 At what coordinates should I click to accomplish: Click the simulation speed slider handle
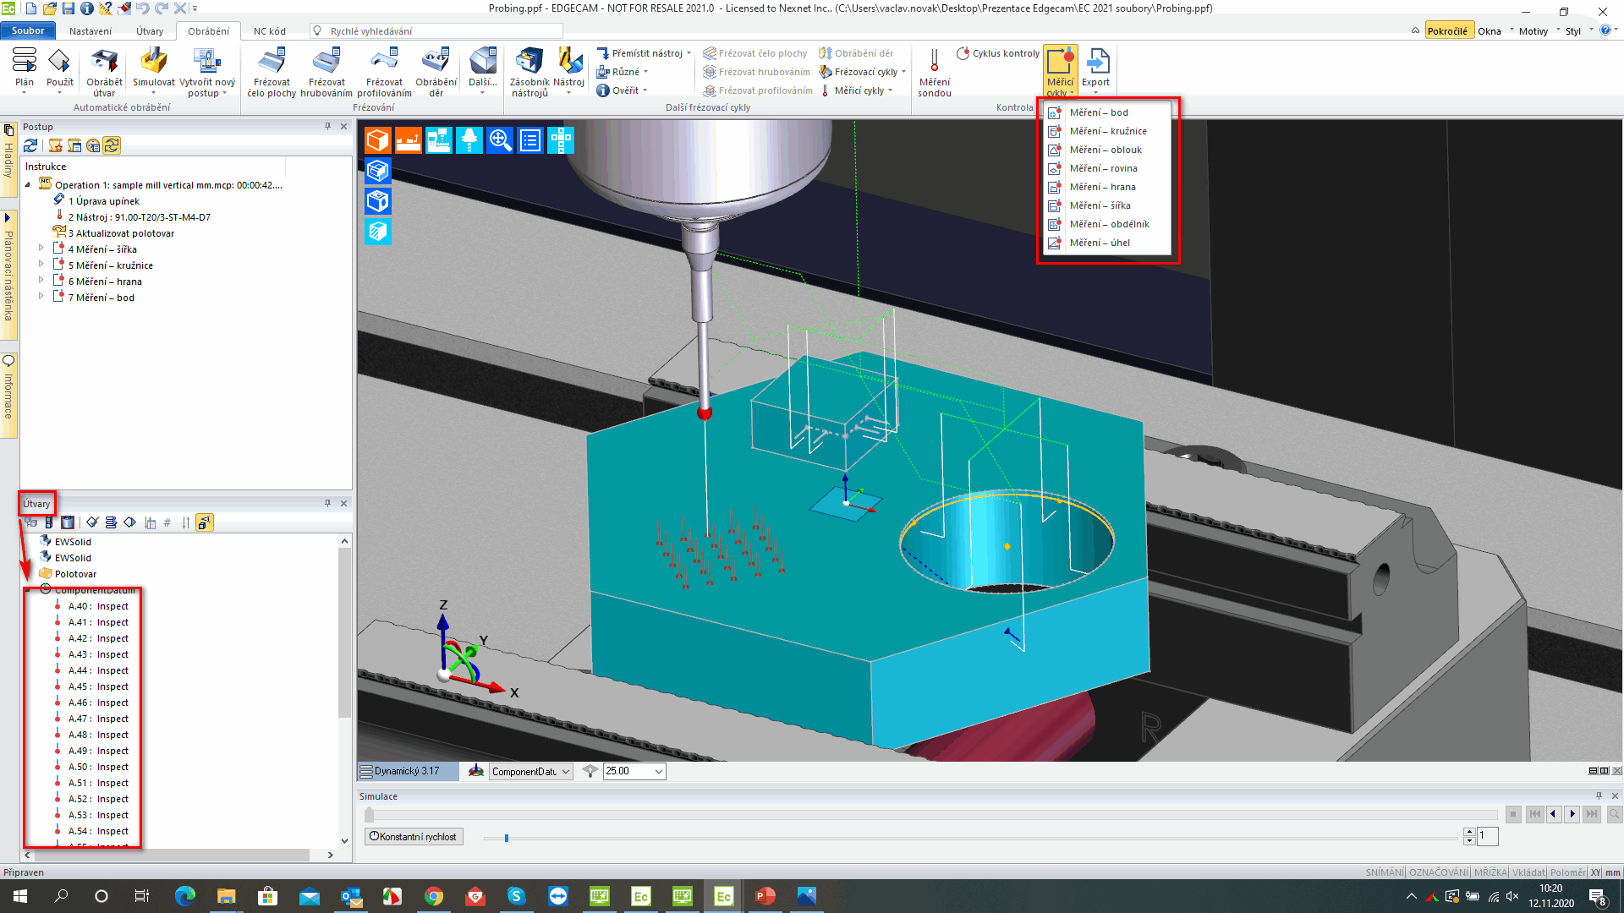[x=507, y=838]
